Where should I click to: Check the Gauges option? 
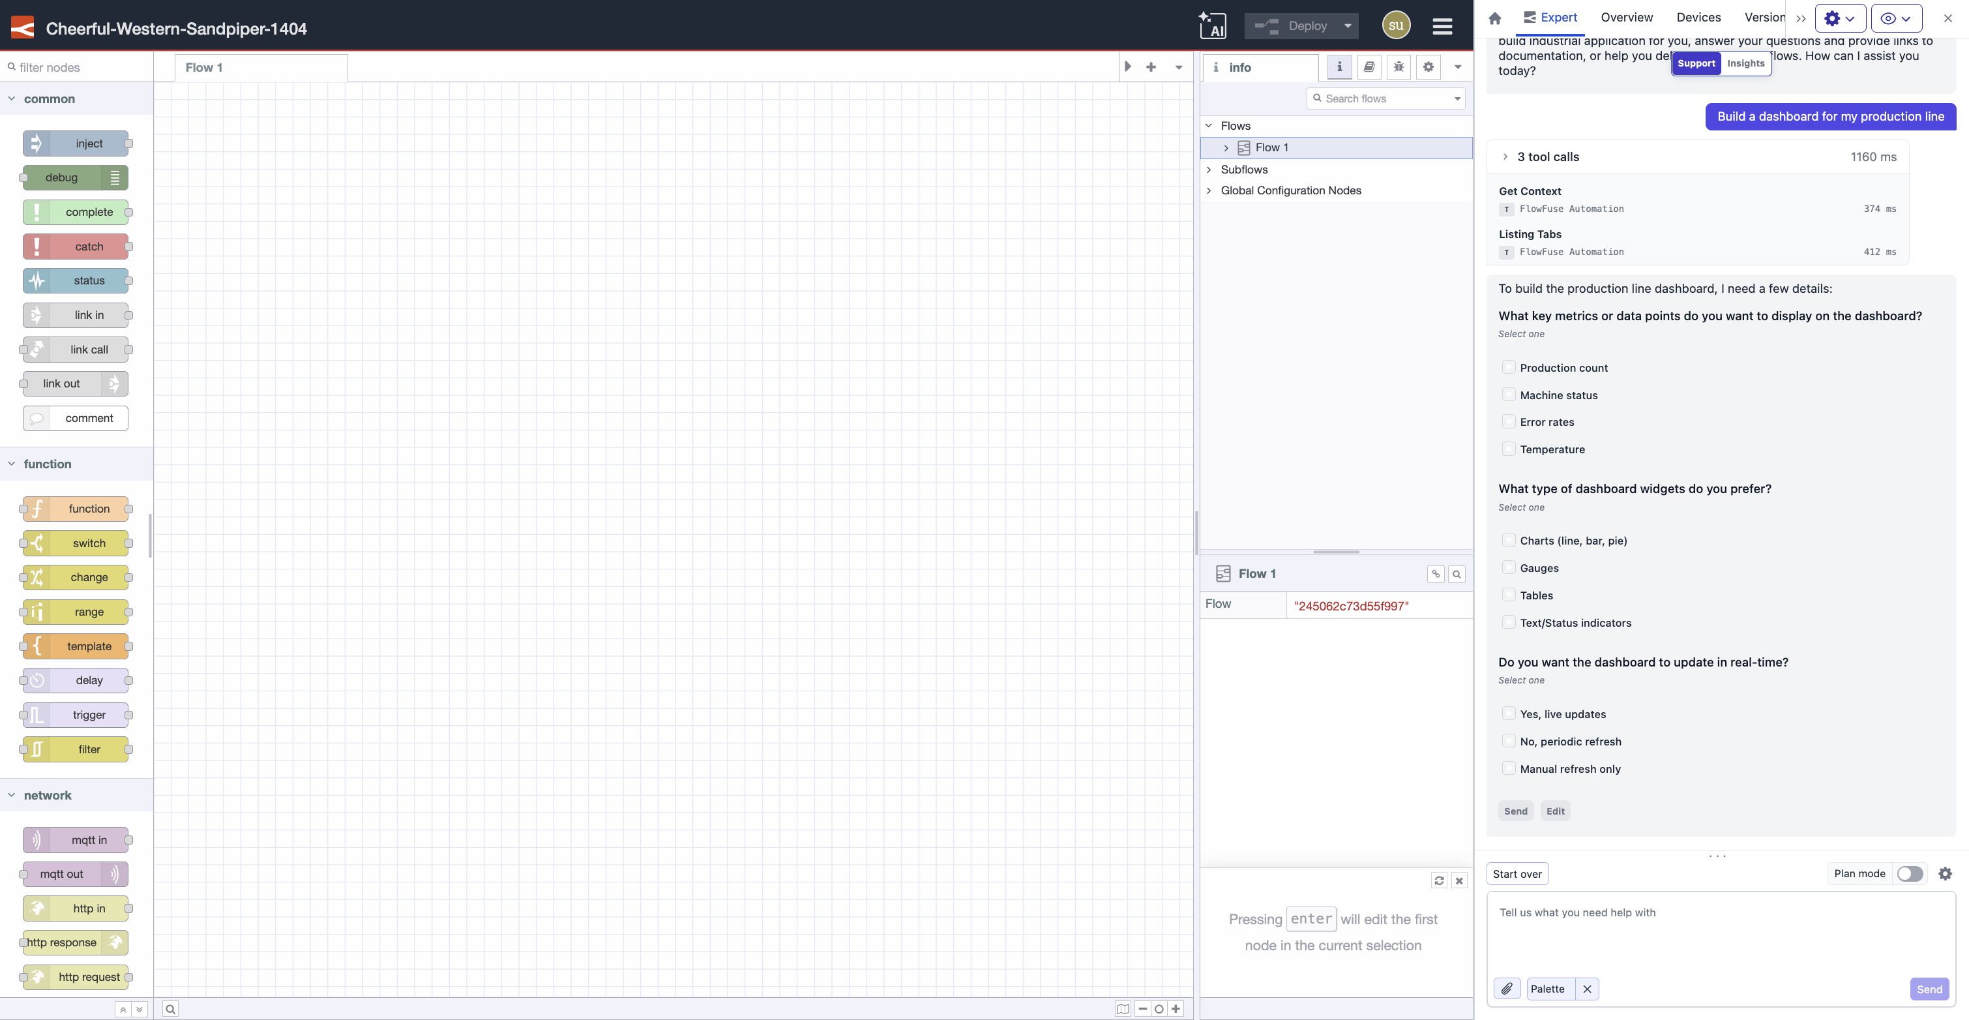(1509, 567)
